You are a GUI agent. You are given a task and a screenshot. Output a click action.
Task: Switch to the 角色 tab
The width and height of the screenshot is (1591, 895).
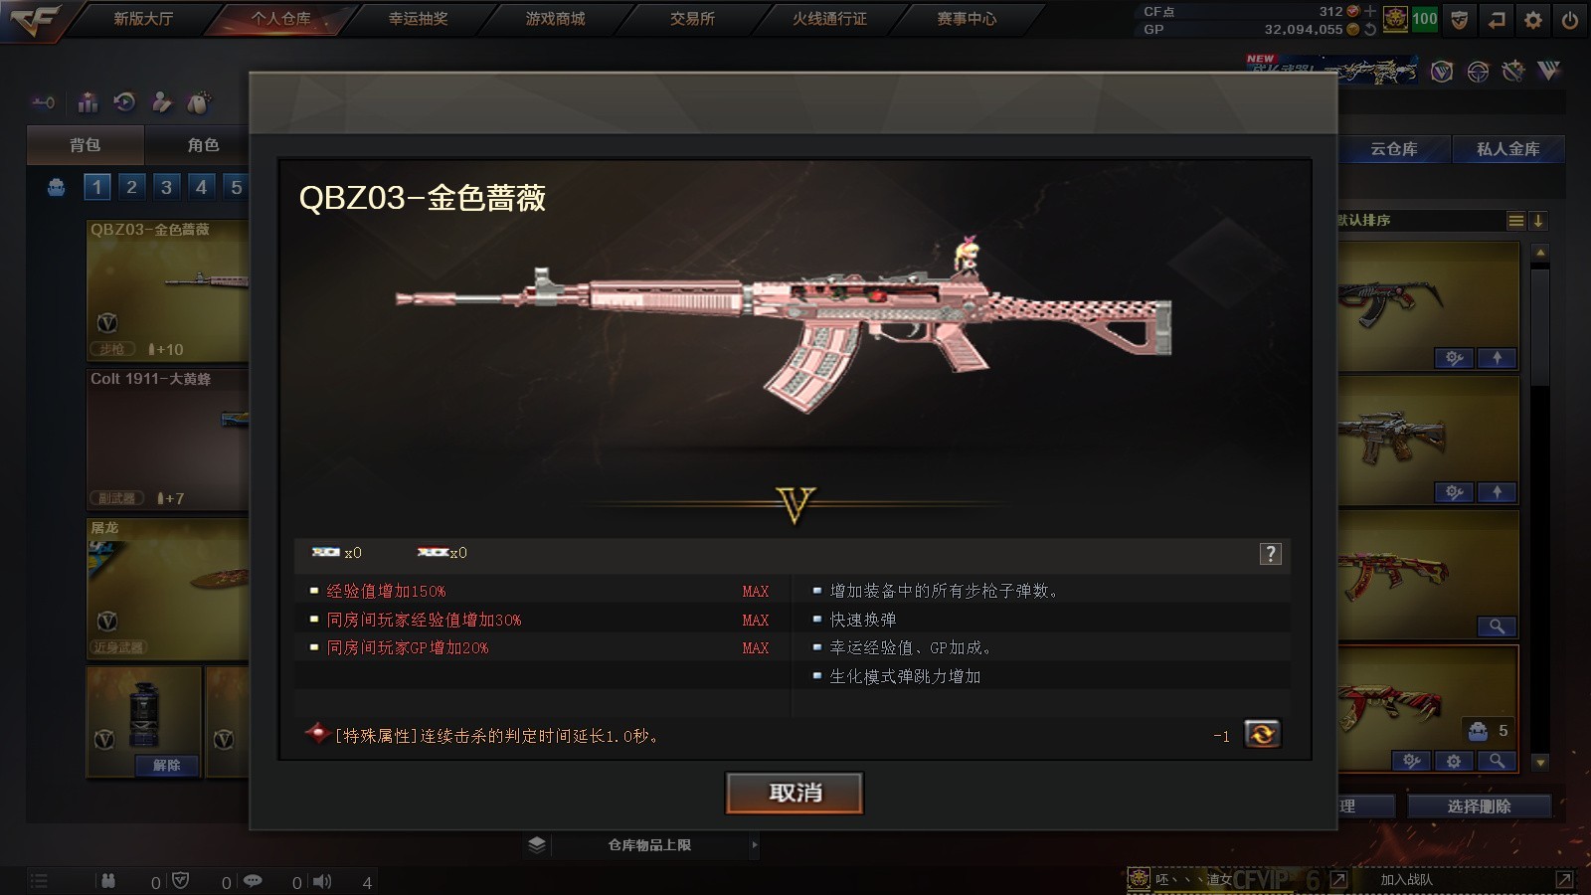pyautogui.click(x=203, y=145)
